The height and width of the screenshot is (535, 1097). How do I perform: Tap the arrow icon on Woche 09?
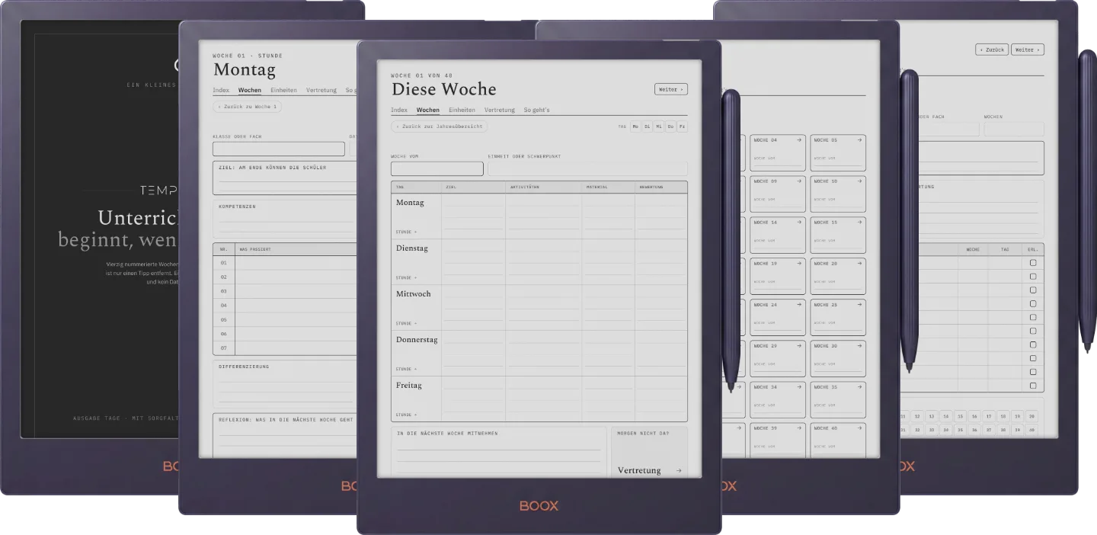pos(799,181)
